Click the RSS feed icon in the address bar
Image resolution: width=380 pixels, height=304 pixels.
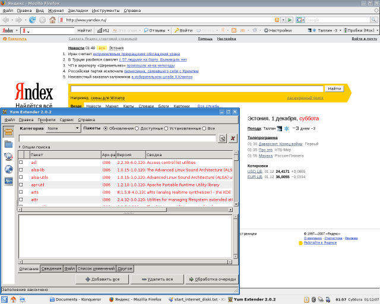coord(277,20)
